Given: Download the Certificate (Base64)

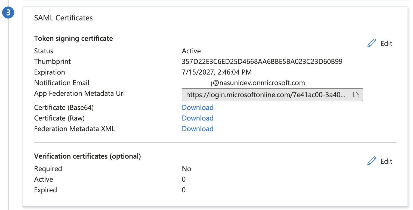Looking at the screenshot, I should (198, 107).
